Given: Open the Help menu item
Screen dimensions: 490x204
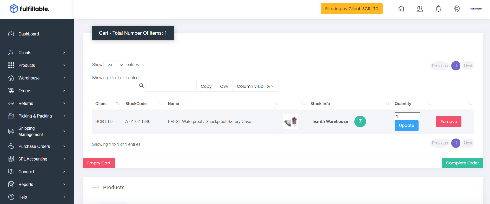Looking at the screenshot, I should [23, 197].
